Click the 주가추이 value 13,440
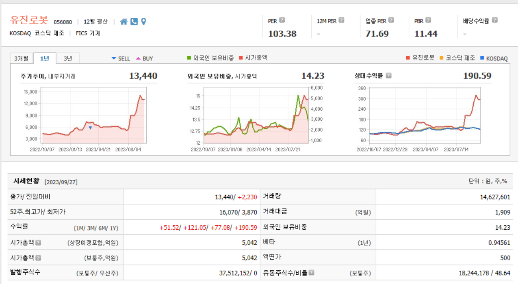 point(143,76)
